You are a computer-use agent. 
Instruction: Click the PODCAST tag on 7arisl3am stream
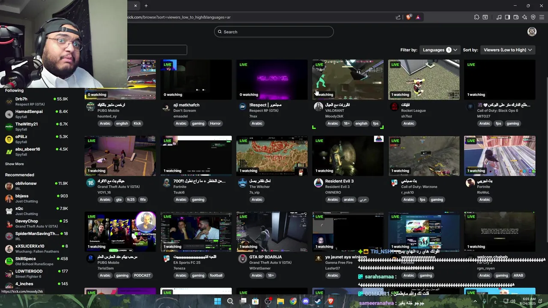click(x=143, y=275)
